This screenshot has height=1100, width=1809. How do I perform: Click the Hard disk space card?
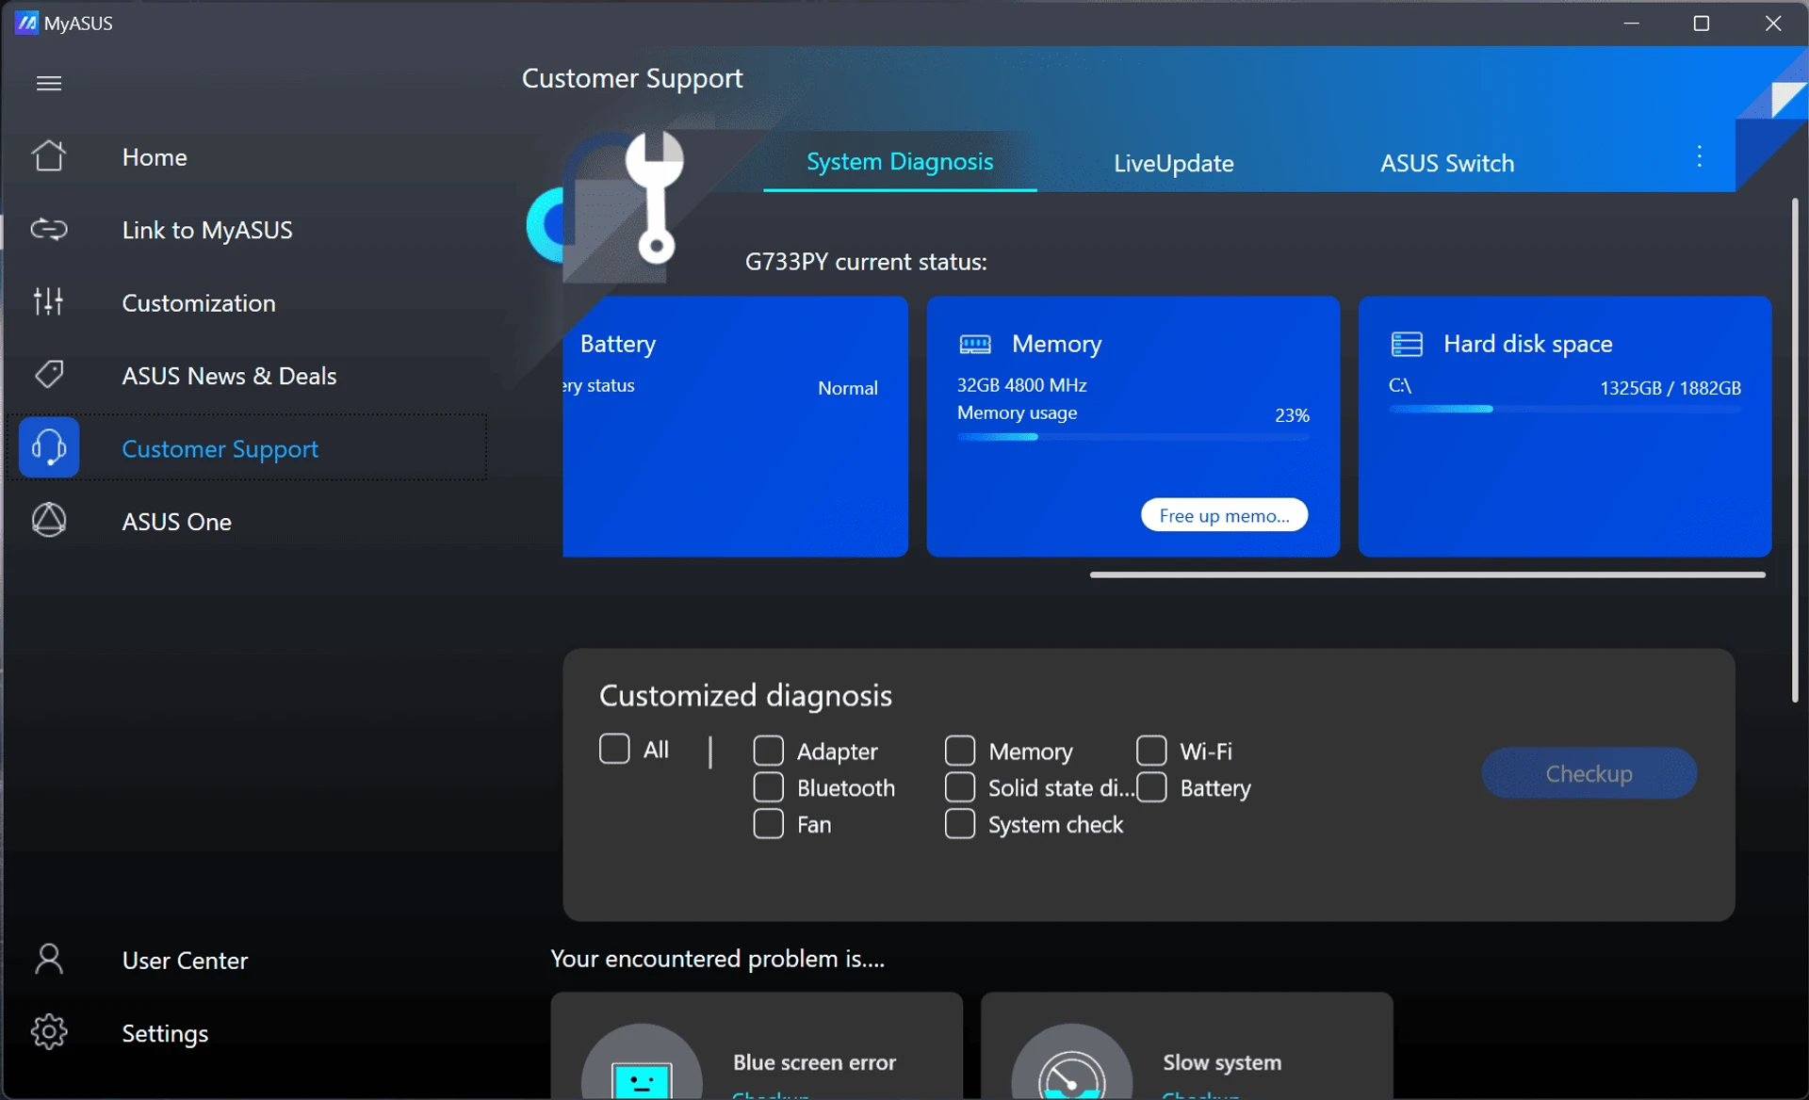tap(1564, 427)
